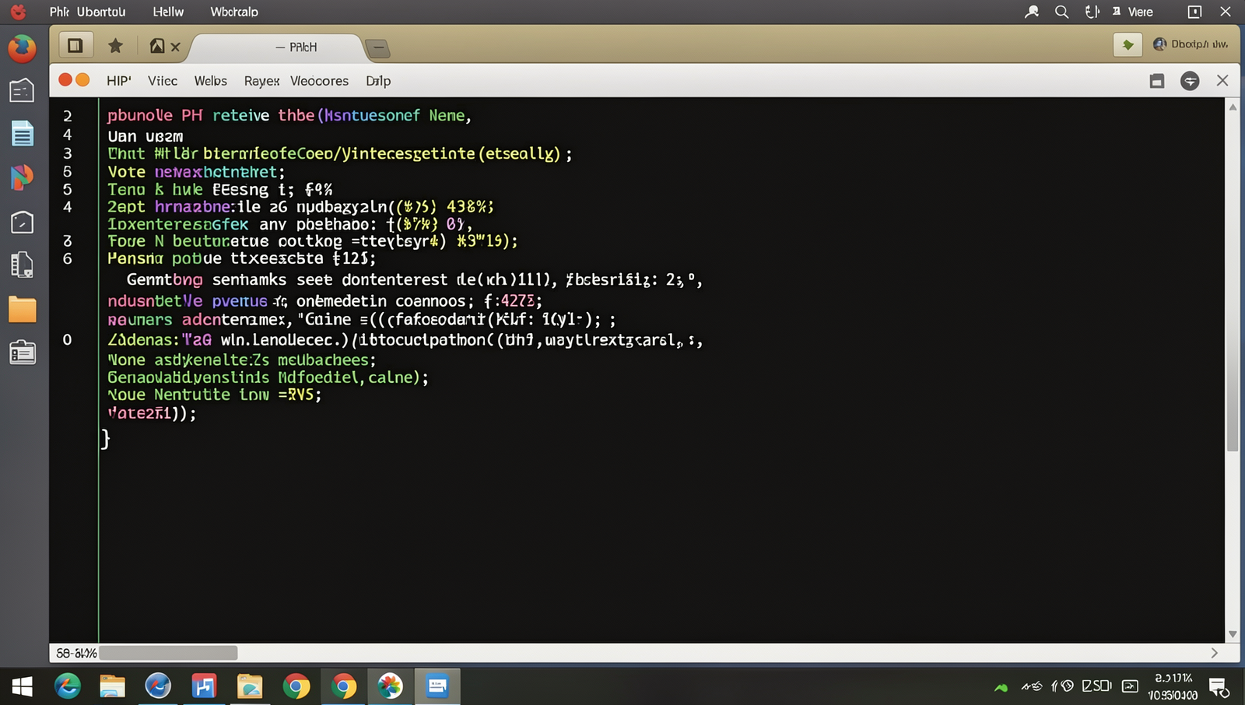
Task: Click the closing brace at code end
Action: (x=106, y=440)
